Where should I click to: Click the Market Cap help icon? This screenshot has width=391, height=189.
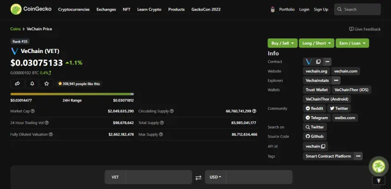tap(33, 111)
